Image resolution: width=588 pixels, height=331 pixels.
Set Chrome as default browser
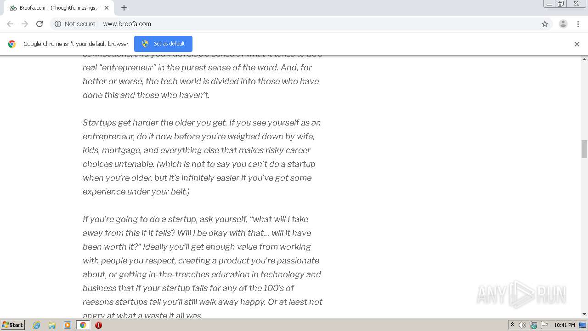click(163, 44)
